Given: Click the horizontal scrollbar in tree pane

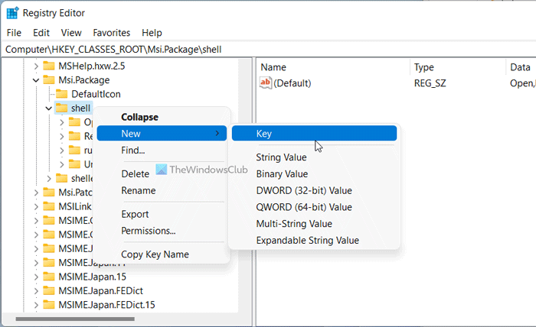Looking at the screenshot, I should point(75,319).
